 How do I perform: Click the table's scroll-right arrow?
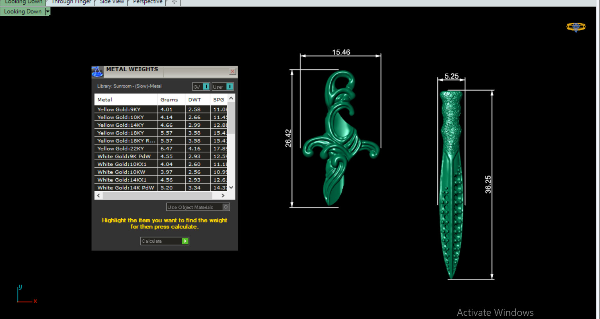223,195
